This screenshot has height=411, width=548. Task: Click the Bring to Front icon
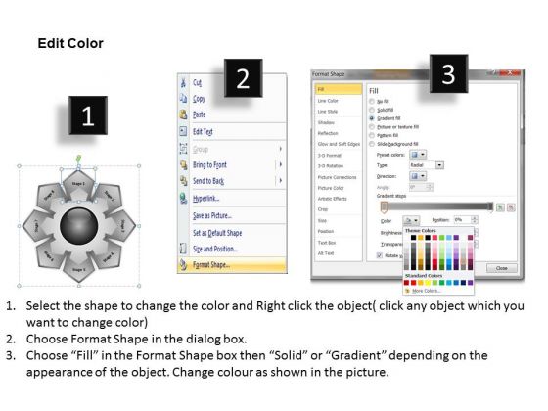point(183,164)
